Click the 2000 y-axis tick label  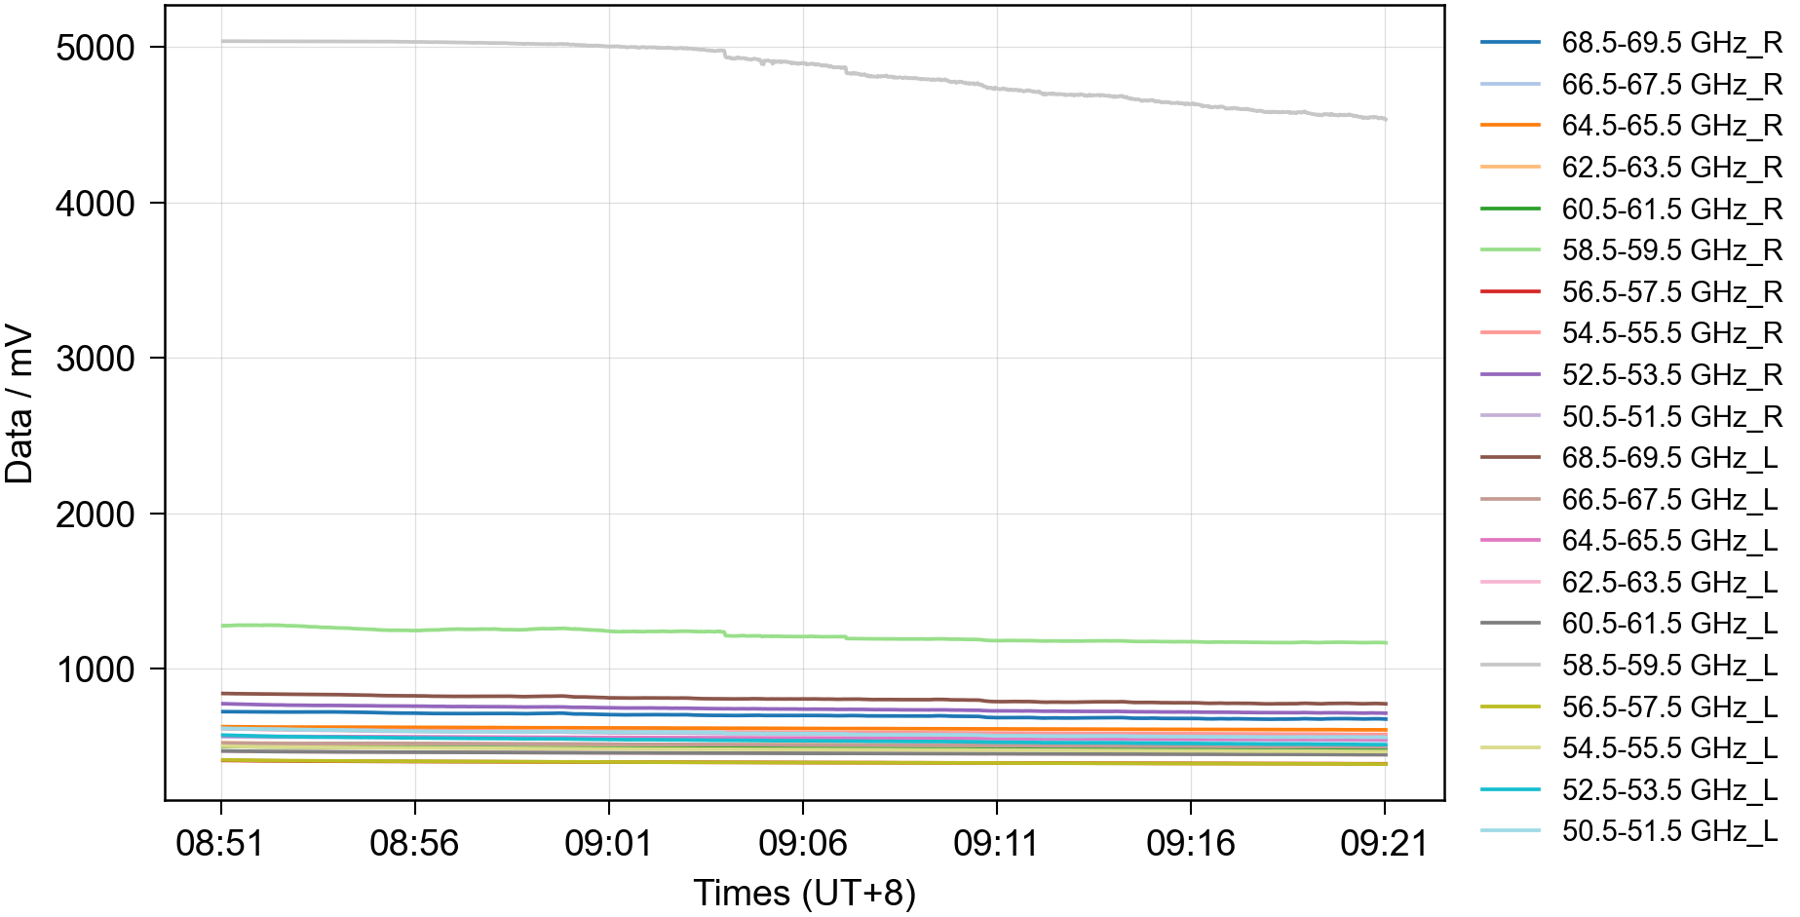96,515
